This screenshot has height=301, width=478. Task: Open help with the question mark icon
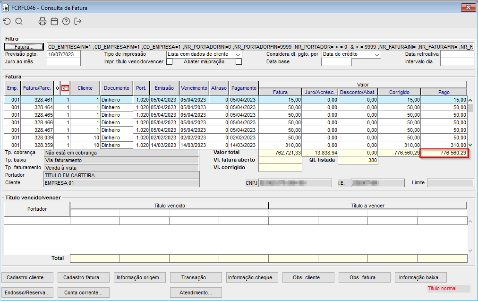tap(66, 21)
